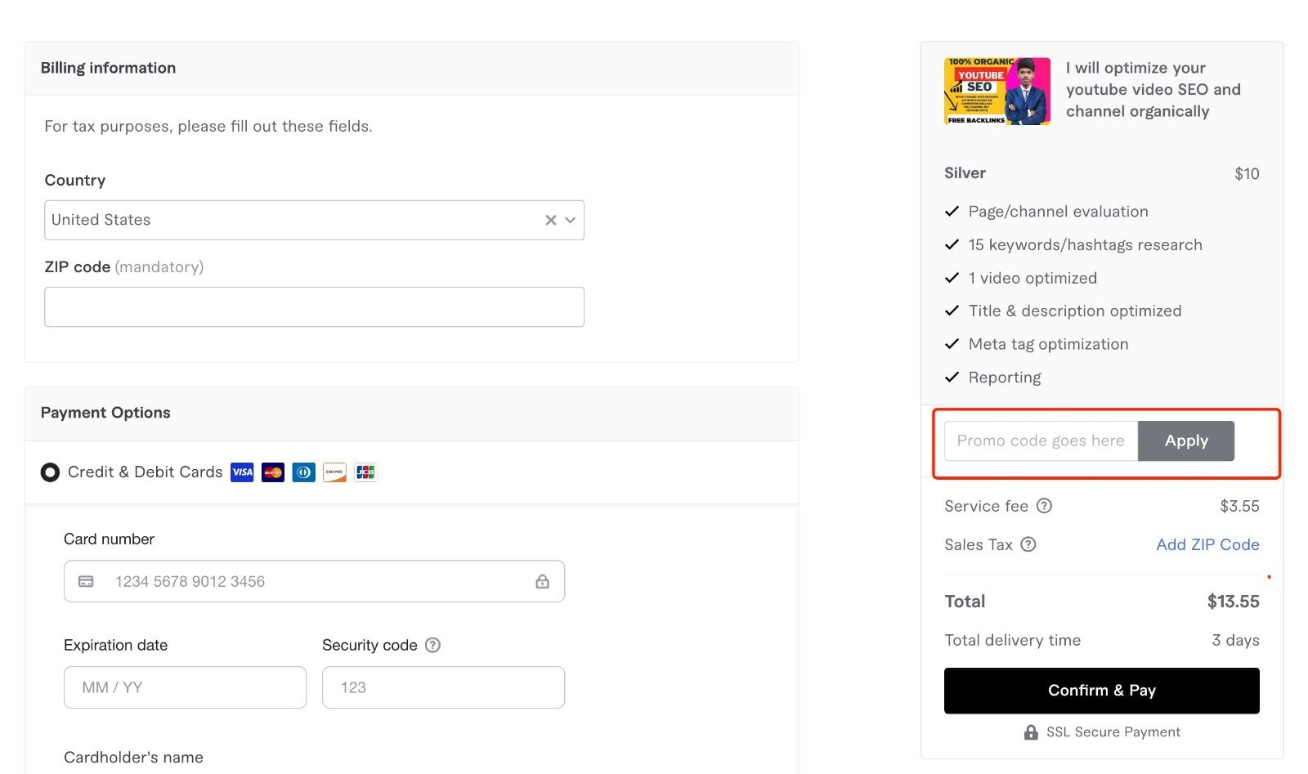This screenshot has height=774, width=1308.
Task: Select the Credit & Debit Cards radio button
Action: 49,472
